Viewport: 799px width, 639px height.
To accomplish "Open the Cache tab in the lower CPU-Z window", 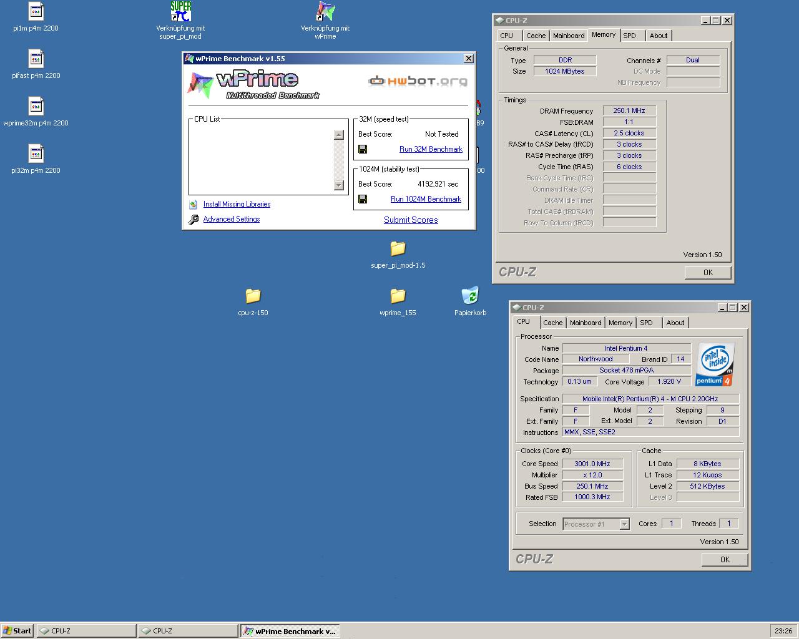I will [x=552, y=323].
